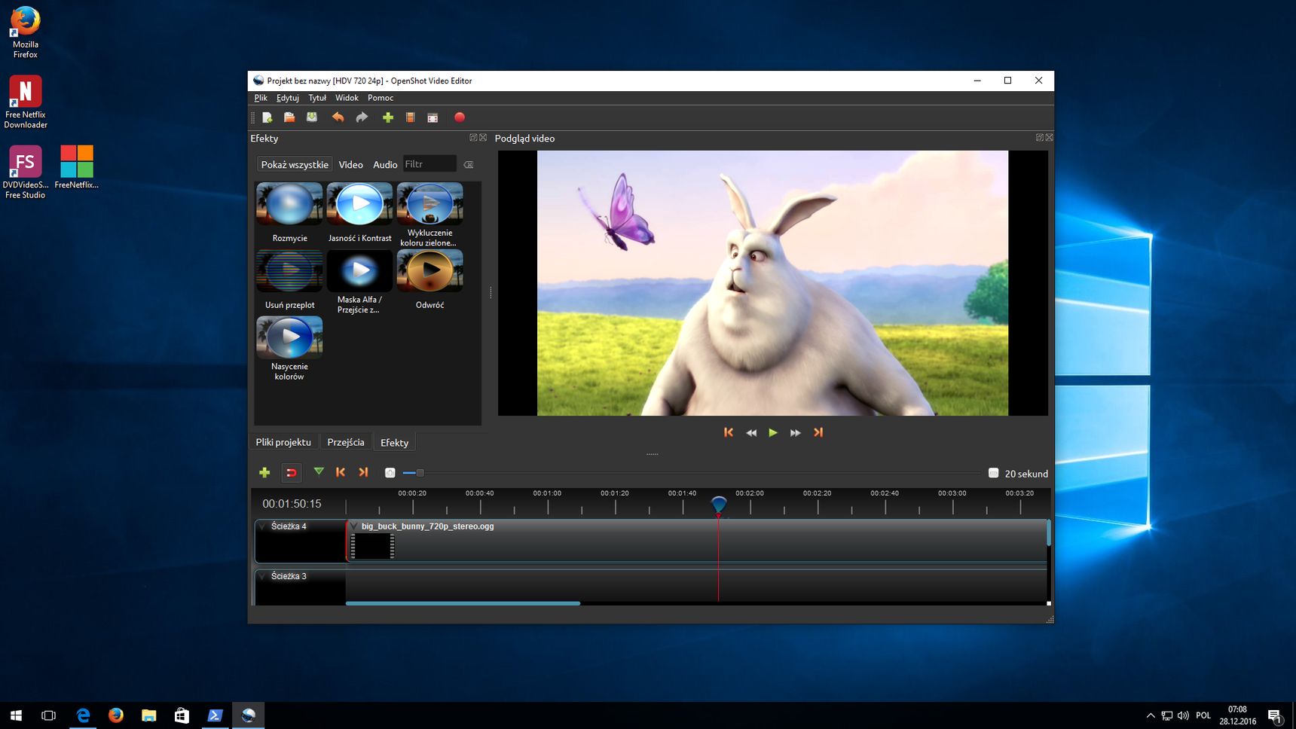Image resolution: width=1296 pixels, height=729 pixels.
Task: Jump to the start of the preview
Action: point(729,432)
